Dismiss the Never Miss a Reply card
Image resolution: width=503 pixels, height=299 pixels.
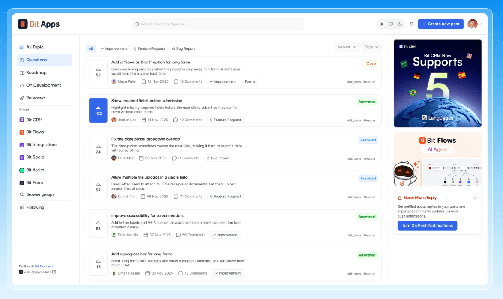click(475, 198)
